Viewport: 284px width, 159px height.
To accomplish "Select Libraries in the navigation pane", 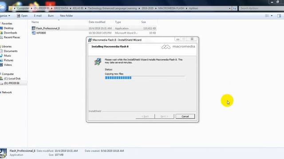I will coord(7,46).
